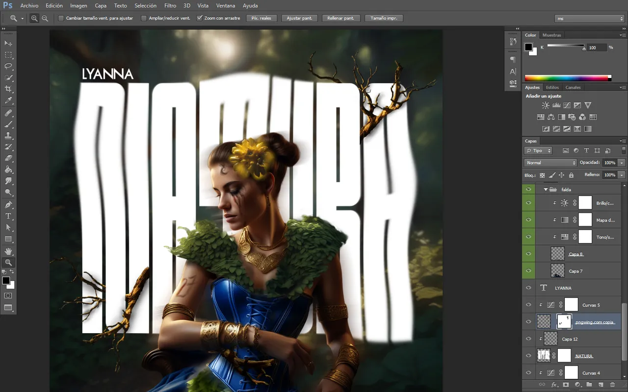This screenshot has height=392, width=628.
Task: Select the Eraser tool
Action: tap(8, 158)
